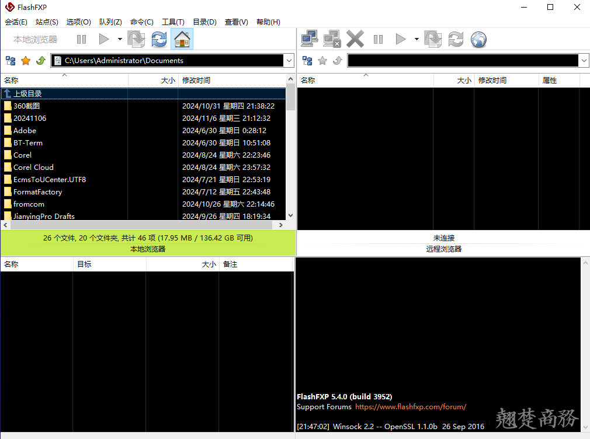
Task: Sort remote list by 修改时间 column
Action: coord(506,80)
